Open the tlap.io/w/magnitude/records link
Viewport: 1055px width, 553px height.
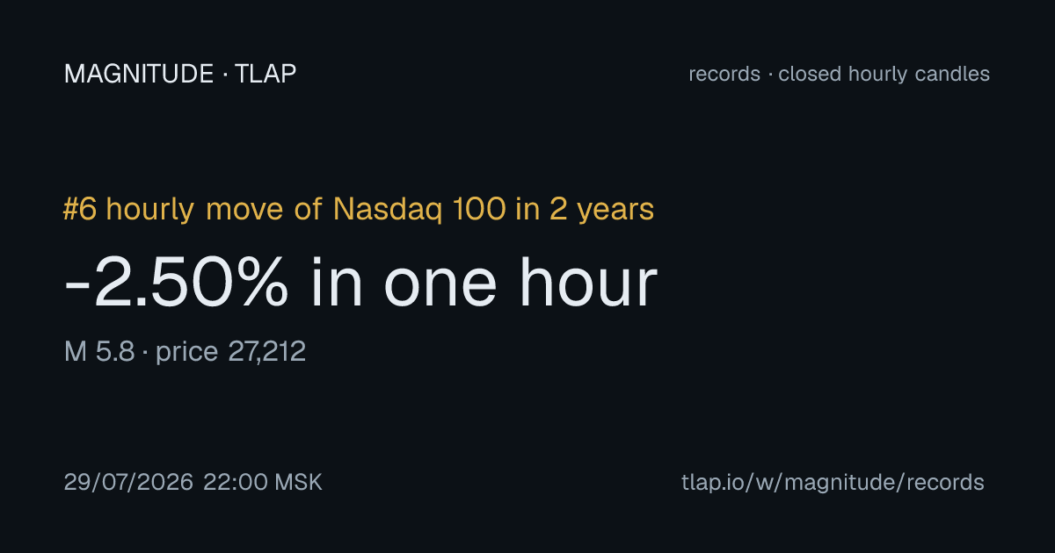point(833,483)
